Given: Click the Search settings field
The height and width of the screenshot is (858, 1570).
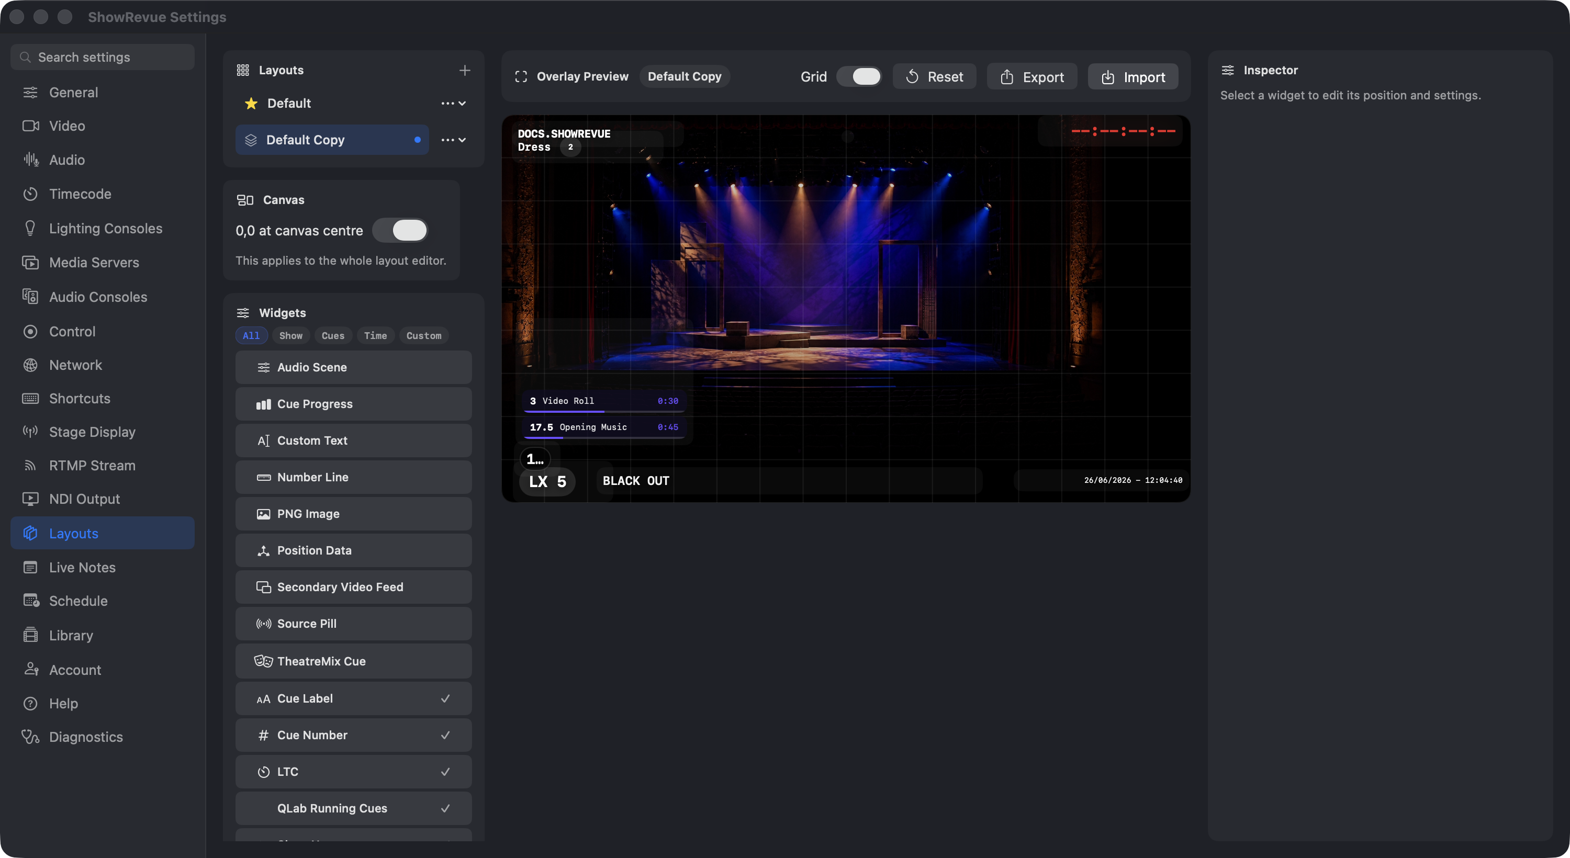Looking at the screenshot, I should coord(103,57).
